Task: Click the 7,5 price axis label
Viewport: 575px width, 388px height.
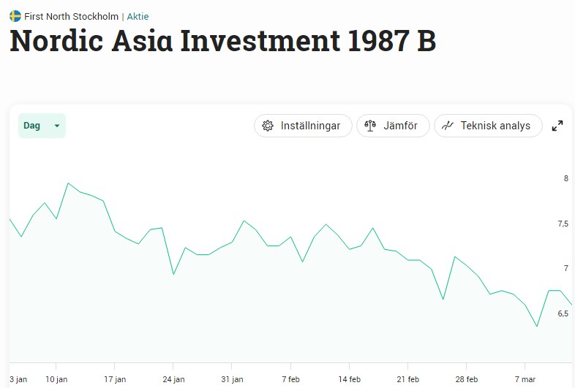Action: [563, 224]
